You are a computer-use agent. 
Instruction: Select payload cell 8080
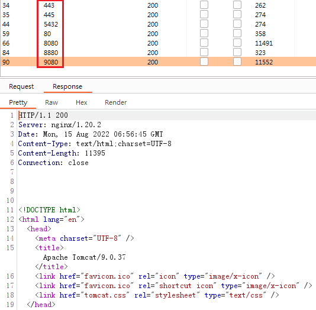pyautogui.click(x=51, y=43)
